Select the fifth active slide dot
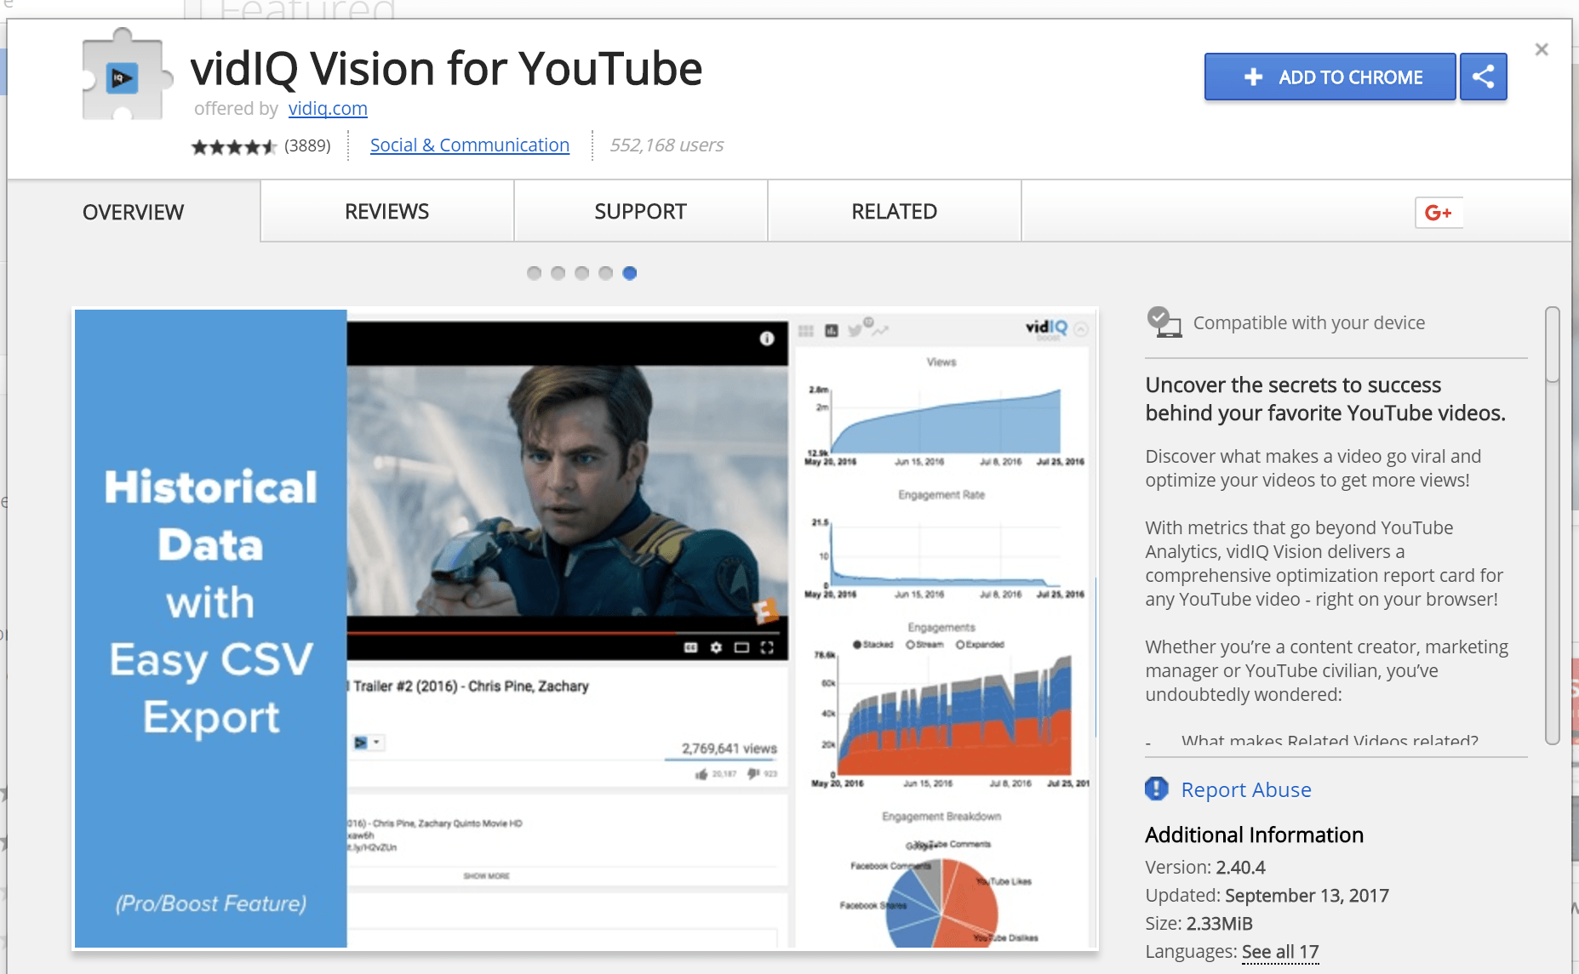 [629, 273]
